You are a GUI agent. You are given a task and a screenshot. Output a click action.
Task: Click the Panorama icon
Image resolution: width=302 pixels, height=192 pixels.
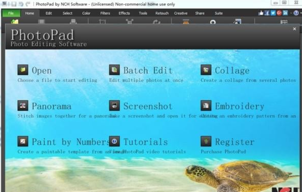point(23,106)
